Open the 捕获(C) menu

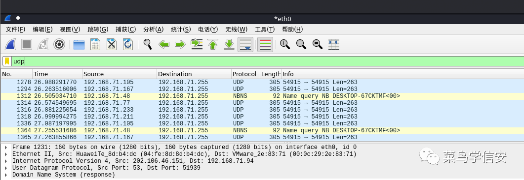[x=125, y=30]
